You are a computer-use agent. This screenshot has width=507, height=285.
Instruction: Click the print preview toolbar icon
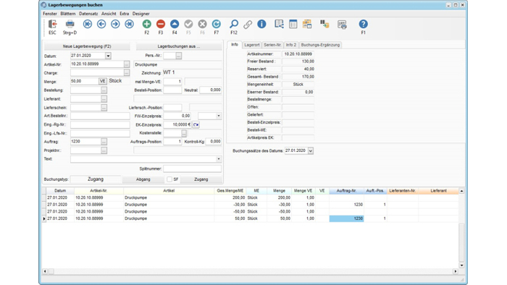click(342, 24)
